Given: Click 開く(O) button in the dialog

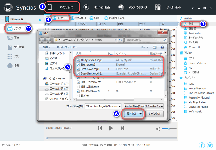Looking at the screenshot, I should (131, 114).
